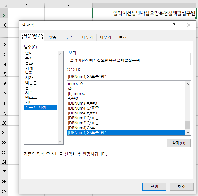Choose 숫자 in the category list
Viewport: 198px width, 196px height.
pyautogui.click(x=41, y=58)
